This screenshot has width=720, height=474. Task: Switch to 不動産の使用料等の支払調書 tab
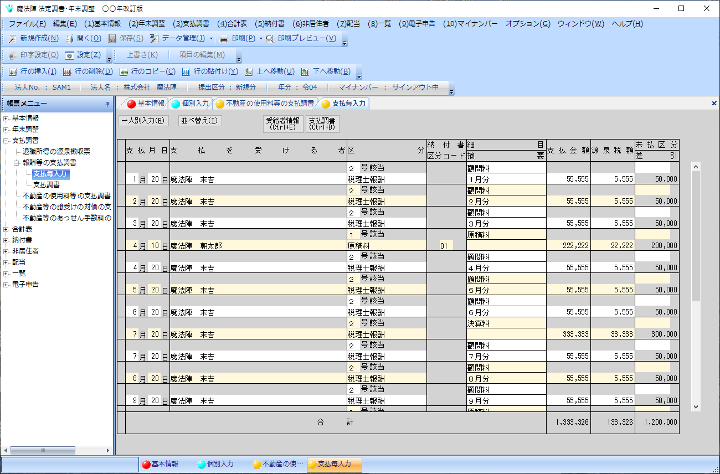click(x=265, y=104)
